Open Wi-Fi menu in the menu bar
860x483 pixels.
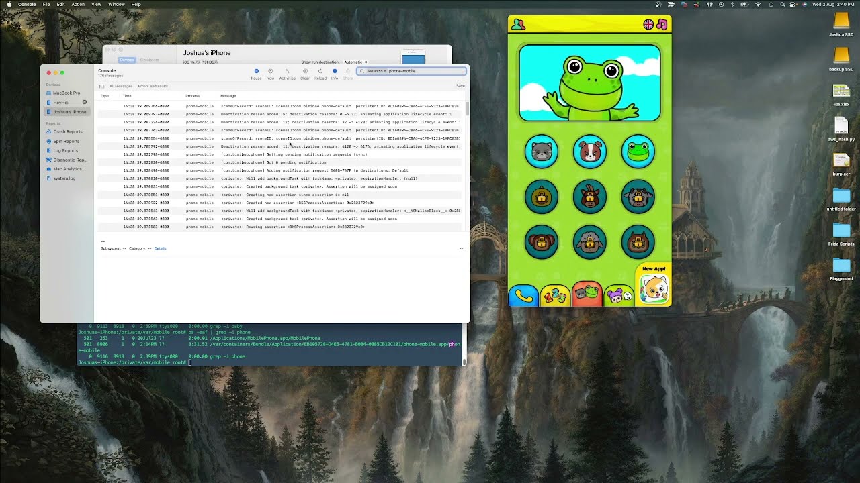coord(759,4)
